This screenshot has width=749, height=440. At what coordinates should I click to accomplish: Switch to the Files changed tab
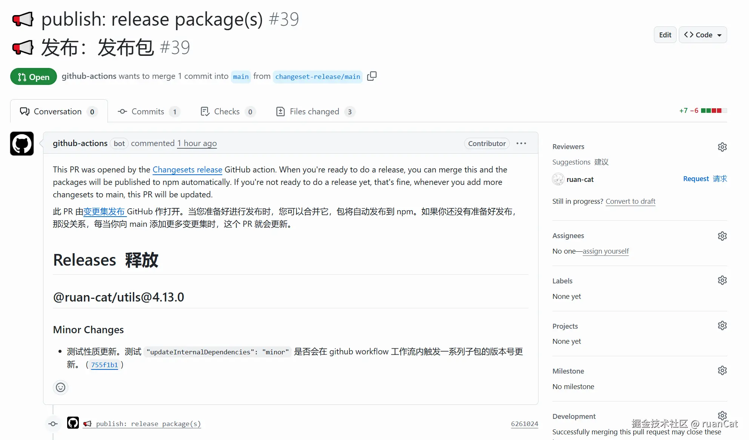315,112
